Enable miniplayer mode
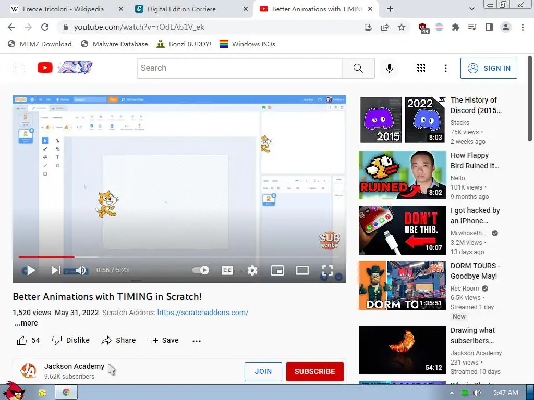Screen dimensions: 534x400 (277, 270)
